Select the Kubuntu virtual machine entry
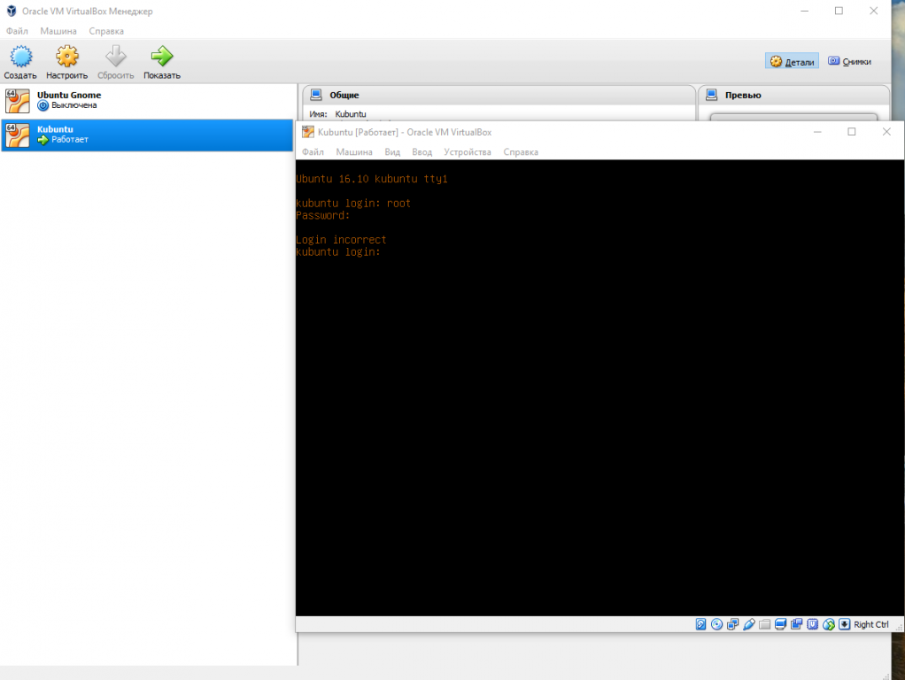 [x=147, y=135]
